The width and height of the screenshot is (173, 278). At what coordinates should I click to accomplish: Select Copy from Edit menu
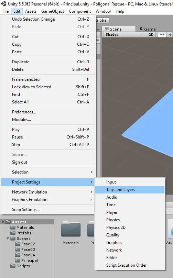coord(48,44)
